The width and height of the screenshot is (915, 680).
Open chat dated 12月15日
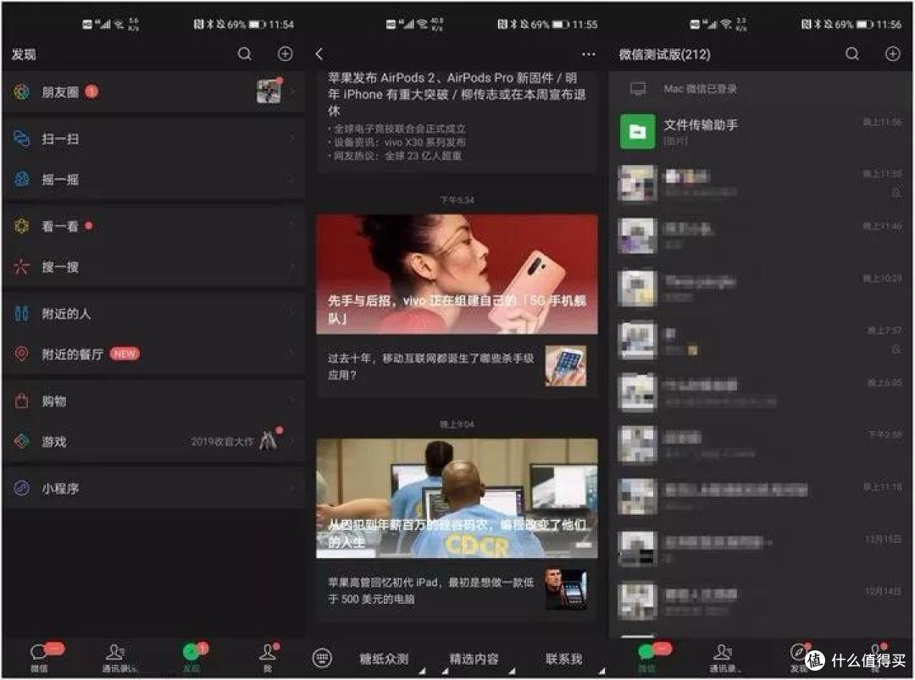click(761, 548)
